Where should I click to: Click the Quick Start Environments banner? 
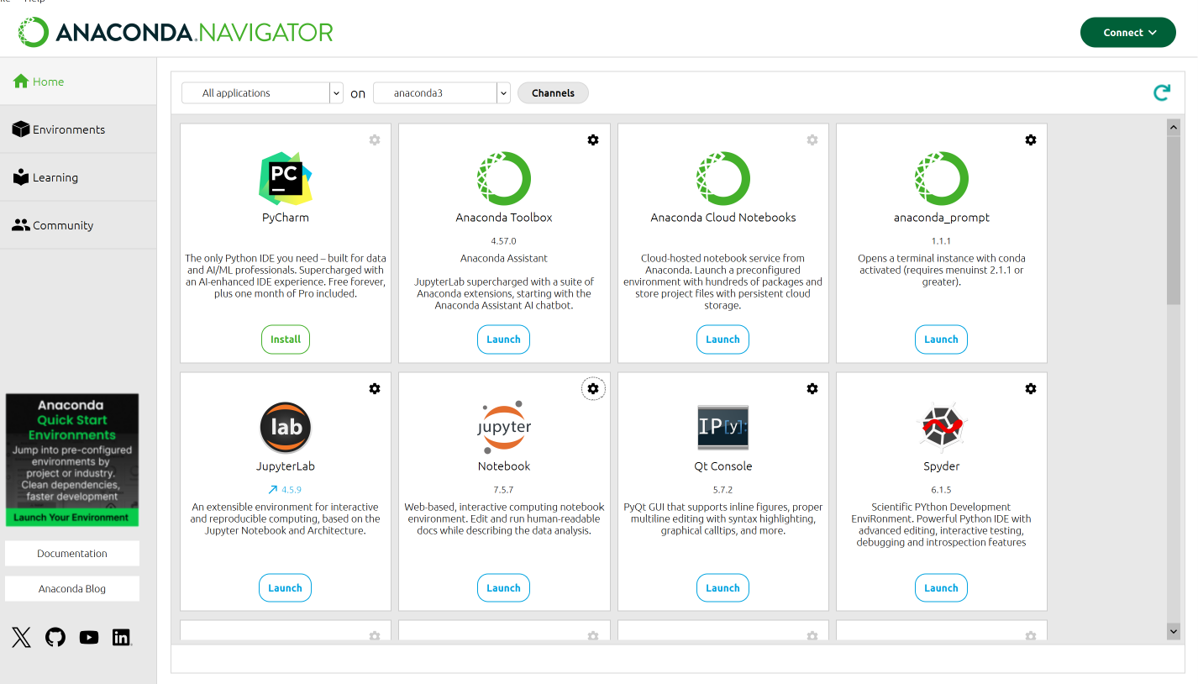click(x=72, y=460)
